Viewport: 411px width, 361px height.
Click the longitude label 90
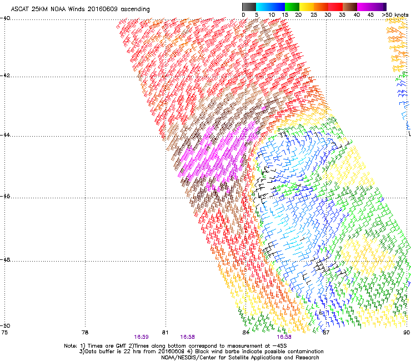point(407,333)
